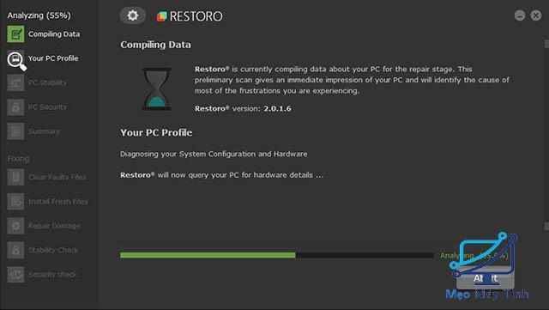
Task: Click the Repair Damage gear icon
Action: tap(15, 226)
